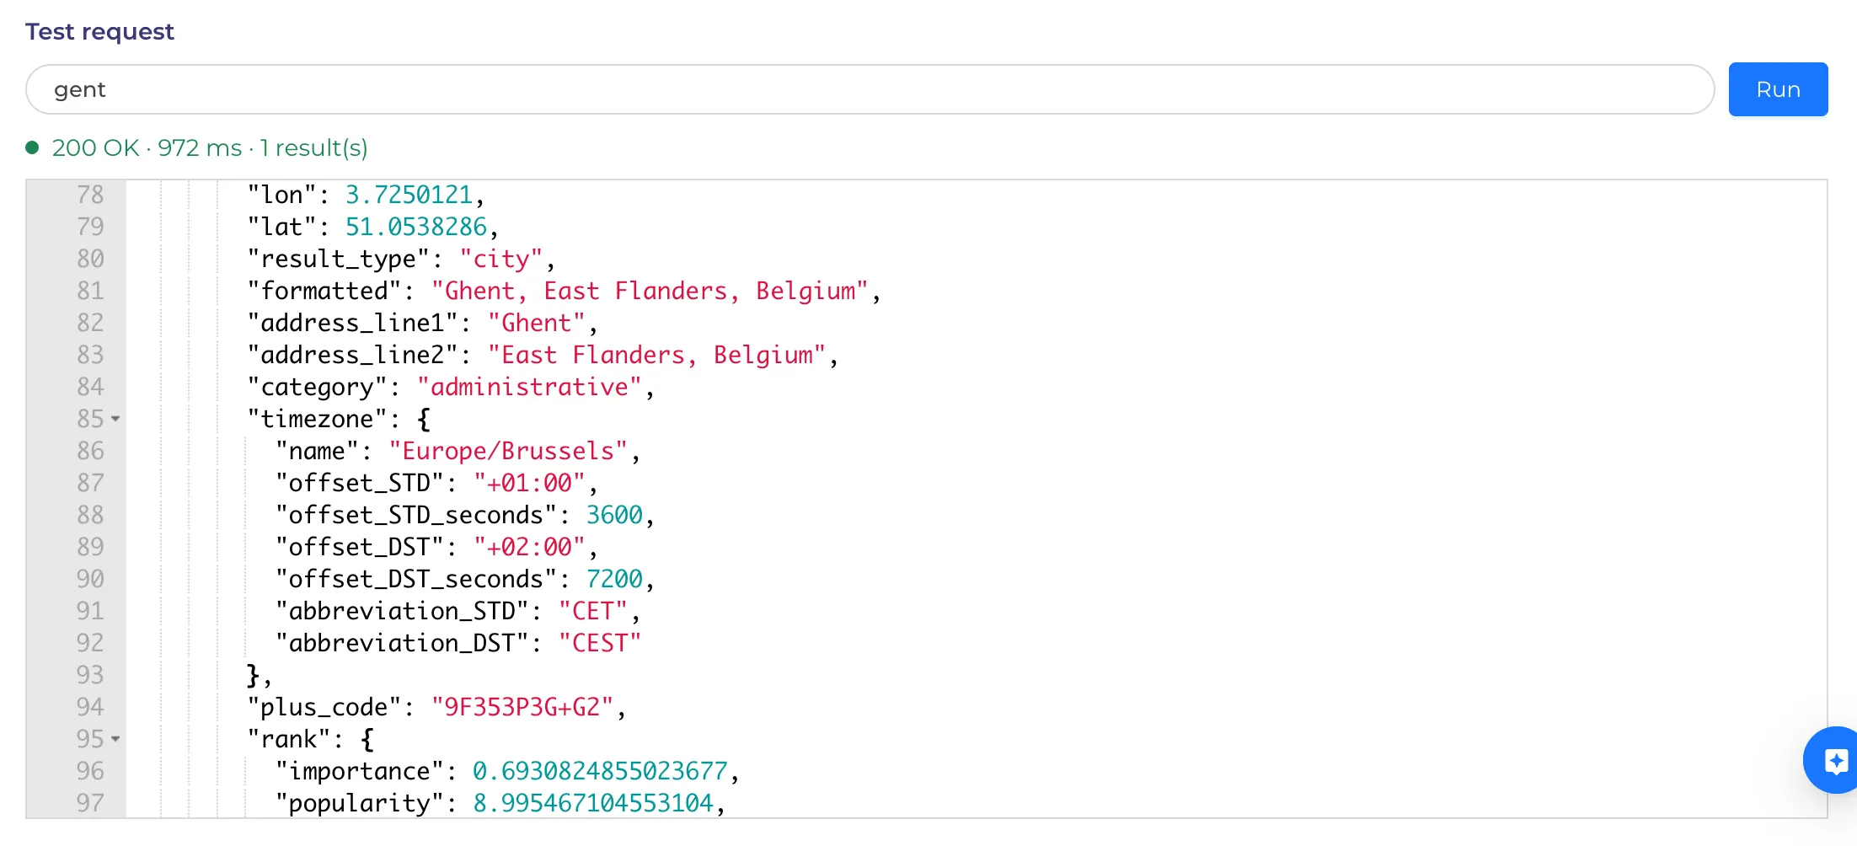Select the "administrative" category value
The height and width of the screenshot is (846, 1857).
tap(530, 387)
